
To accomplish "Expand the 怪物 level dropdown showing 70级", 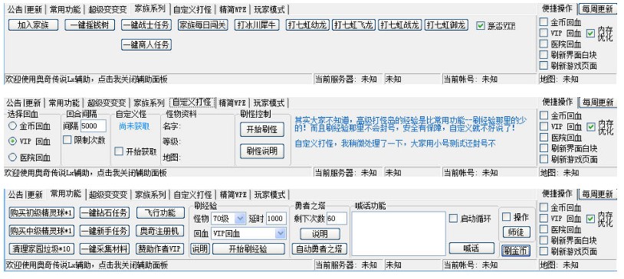I will [241, 219].
